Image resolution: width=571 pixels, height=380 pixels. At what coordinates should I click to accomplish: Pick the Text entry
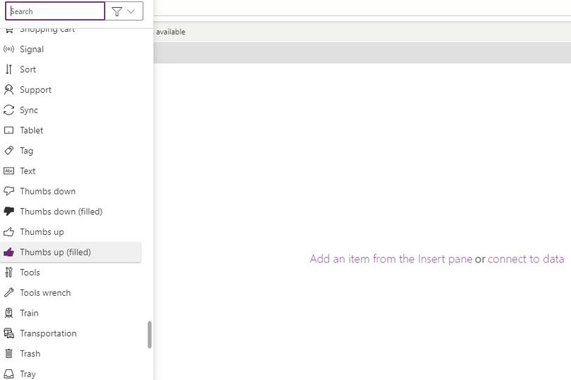coord(71,171)
